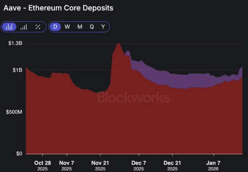This screenshot has width=248, height=172.
Task: Switch to the cumulative bars chart icon
Action: coord(24,27)
